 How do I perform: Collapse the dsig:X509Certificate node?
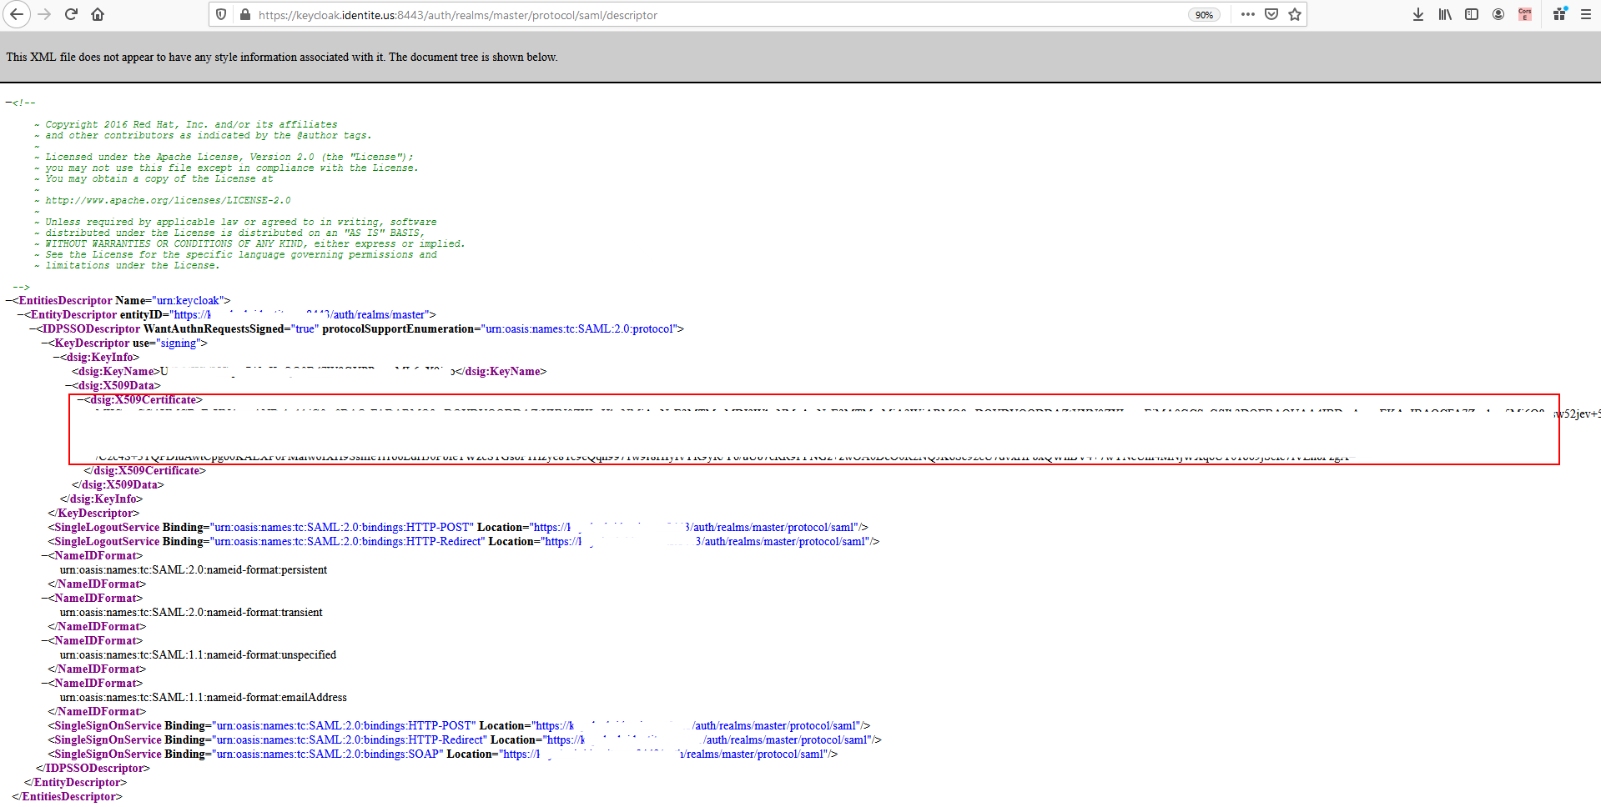point(81,400)
